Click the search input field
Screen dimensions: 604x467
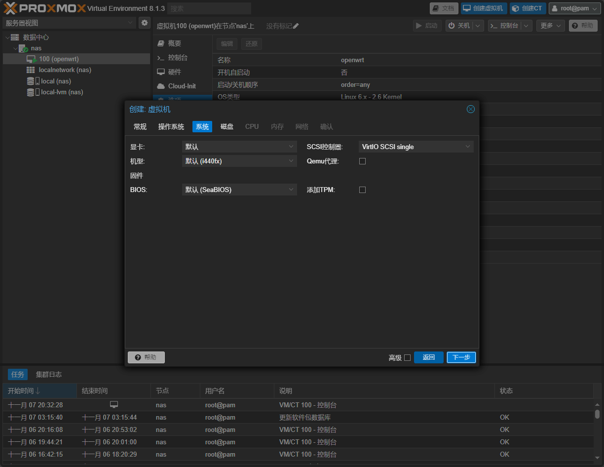(x=209, y=8)
